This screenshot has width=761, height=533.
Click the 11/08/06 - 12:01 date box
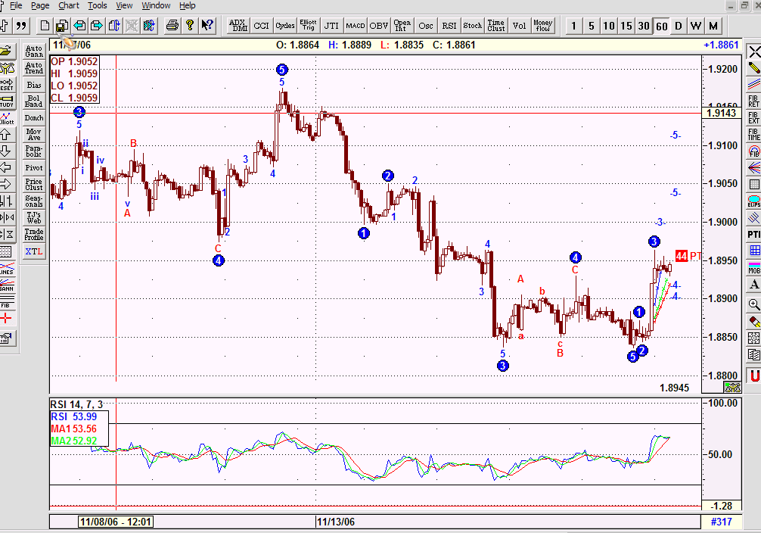click(116, 522)
